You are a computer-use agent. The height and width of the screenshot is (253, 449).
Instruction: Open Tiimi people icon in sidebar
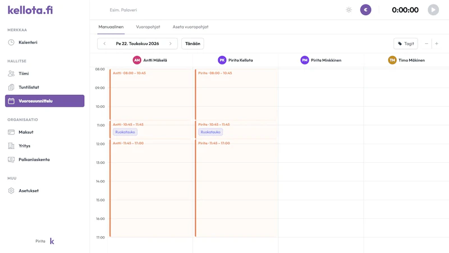11,73
